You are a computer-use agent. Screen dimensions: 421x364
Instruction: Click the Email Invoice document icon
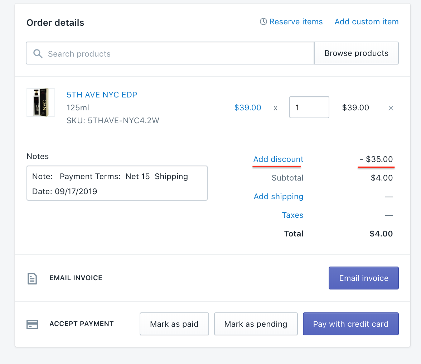click(x=32, y=279)
